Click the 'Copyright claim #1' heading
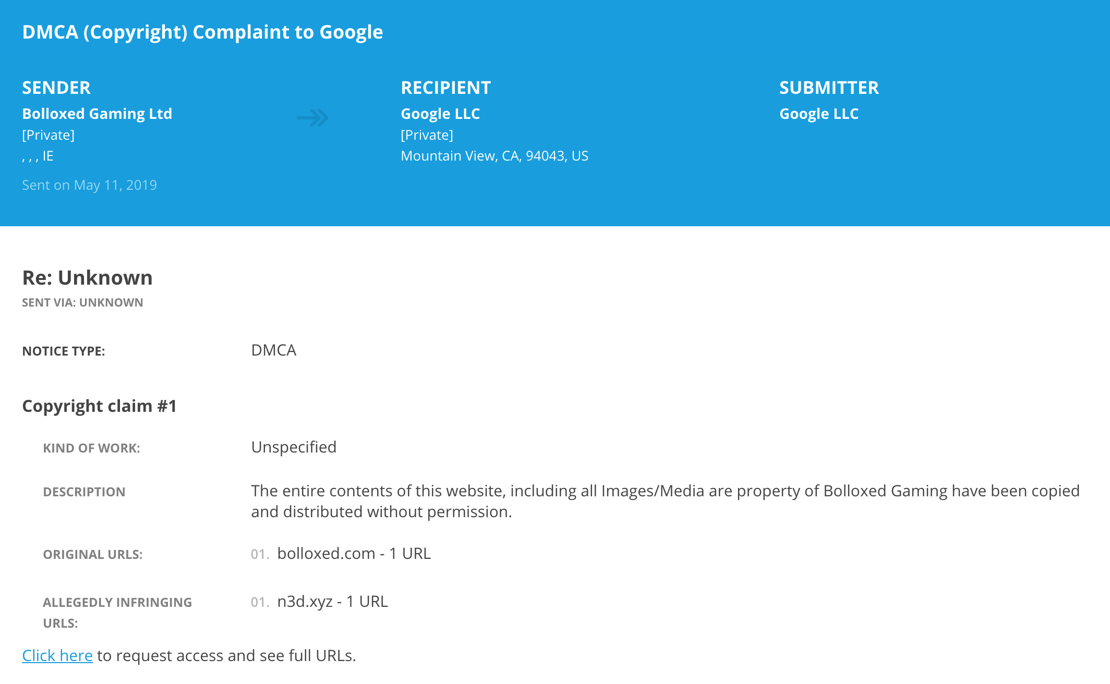Image resolution: width=1110 pixels, height=684 pixels. [99, 406]
